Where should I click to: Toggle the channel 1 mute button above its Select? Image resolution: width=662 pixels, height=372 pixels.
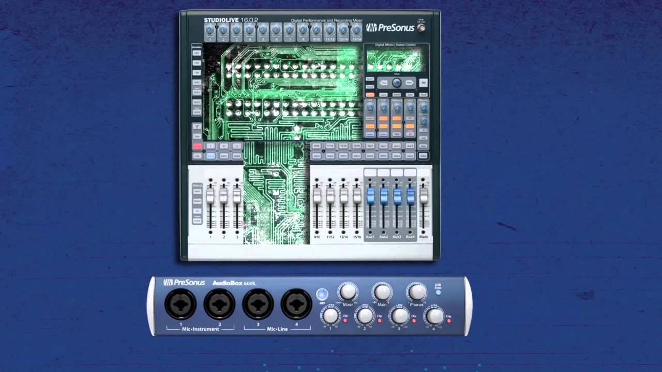click(x=210, y=146)
